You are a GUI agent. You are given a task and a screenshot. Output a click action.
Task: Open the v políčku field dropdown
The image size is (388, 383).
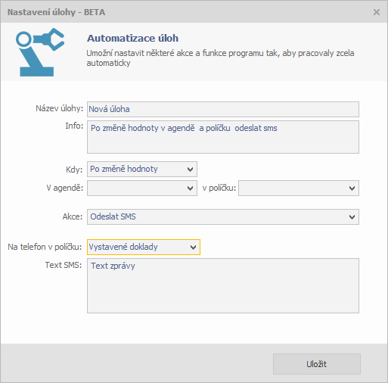tap(299, 188)
